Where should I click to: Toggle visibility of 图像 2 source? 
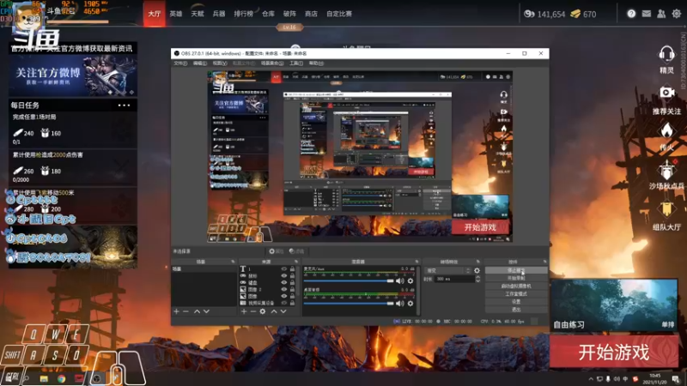284,289
